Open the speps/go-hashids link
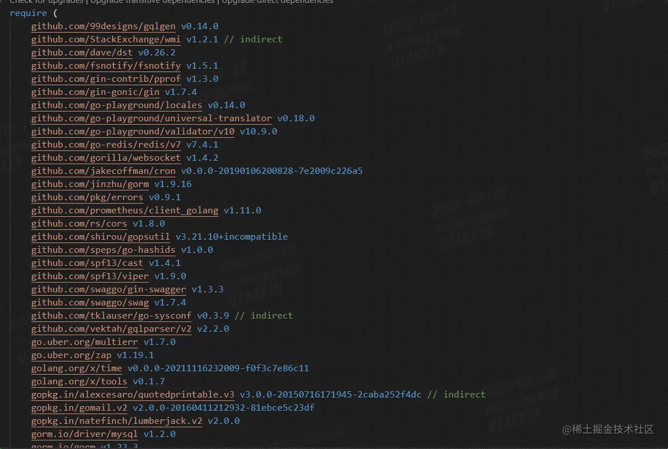 click(x=103, y=251)
